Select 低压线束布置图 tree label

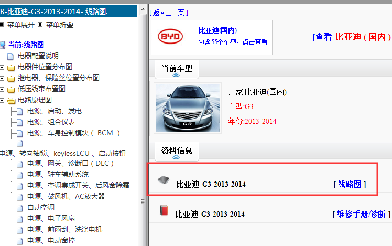click(x=41, y=89)
